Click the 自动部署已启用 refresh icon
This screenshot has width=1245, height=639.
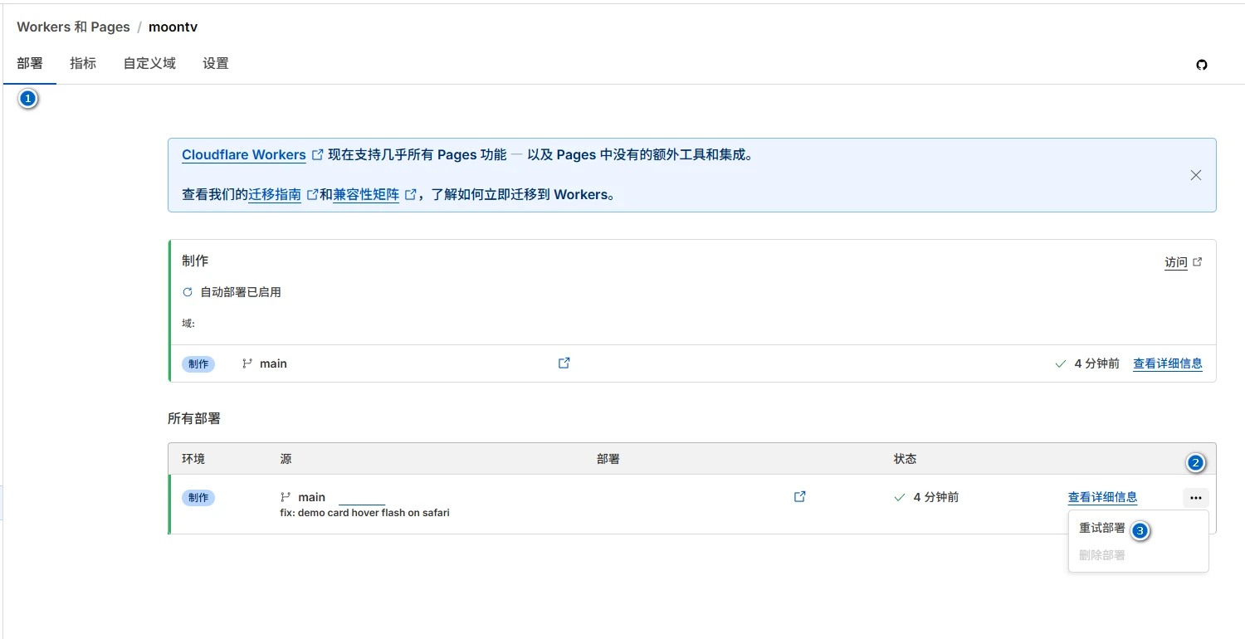[188, 292]
